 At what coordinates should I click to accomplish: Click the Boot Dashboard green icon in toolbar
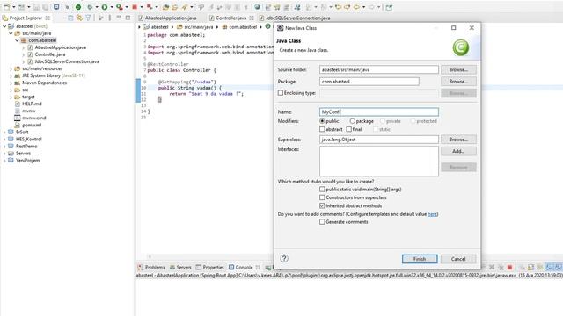(78, 7)
